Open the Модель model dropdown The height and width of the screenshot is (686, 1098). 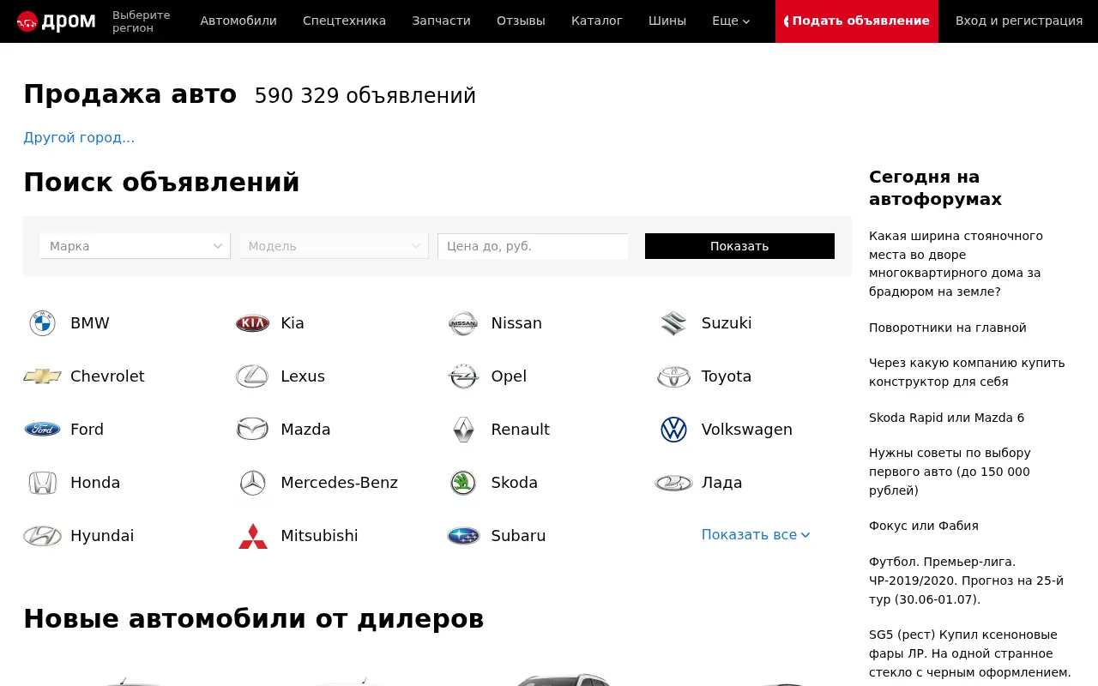pyautogui.click(x=335, y=246)
